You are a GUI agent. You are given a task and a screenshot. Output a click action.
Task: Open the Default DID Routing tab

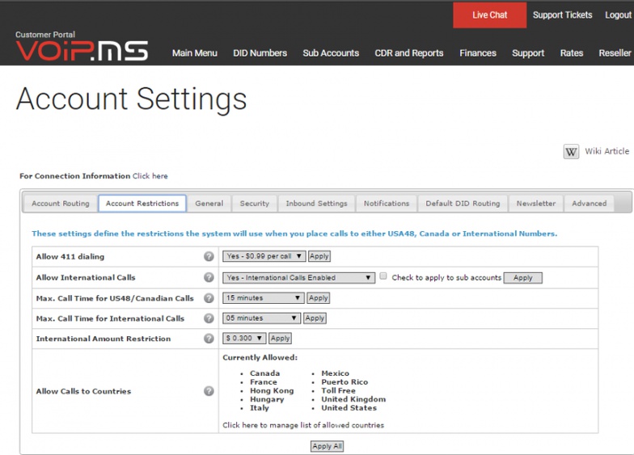click(463, 204)
